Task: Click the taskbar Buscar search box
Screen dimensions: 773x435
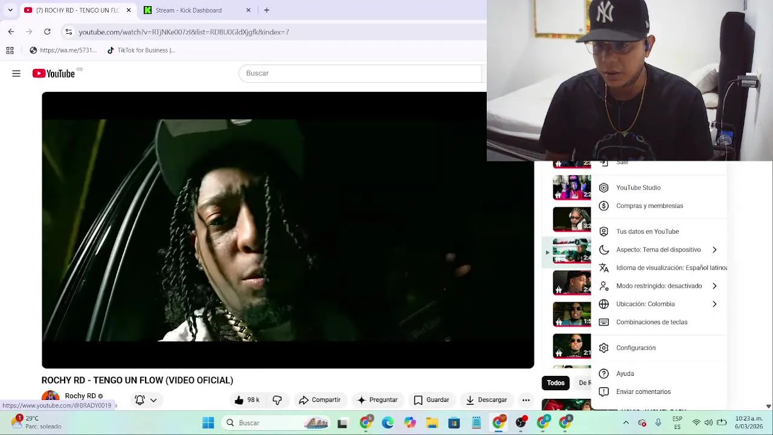Action: point(276,423)
